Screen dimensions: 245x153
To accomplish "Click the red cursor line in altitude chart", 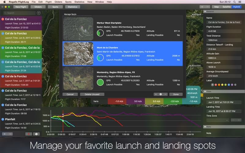I will point(63,121).
